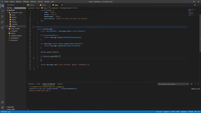Clear the debug console icon

point(192,84)
